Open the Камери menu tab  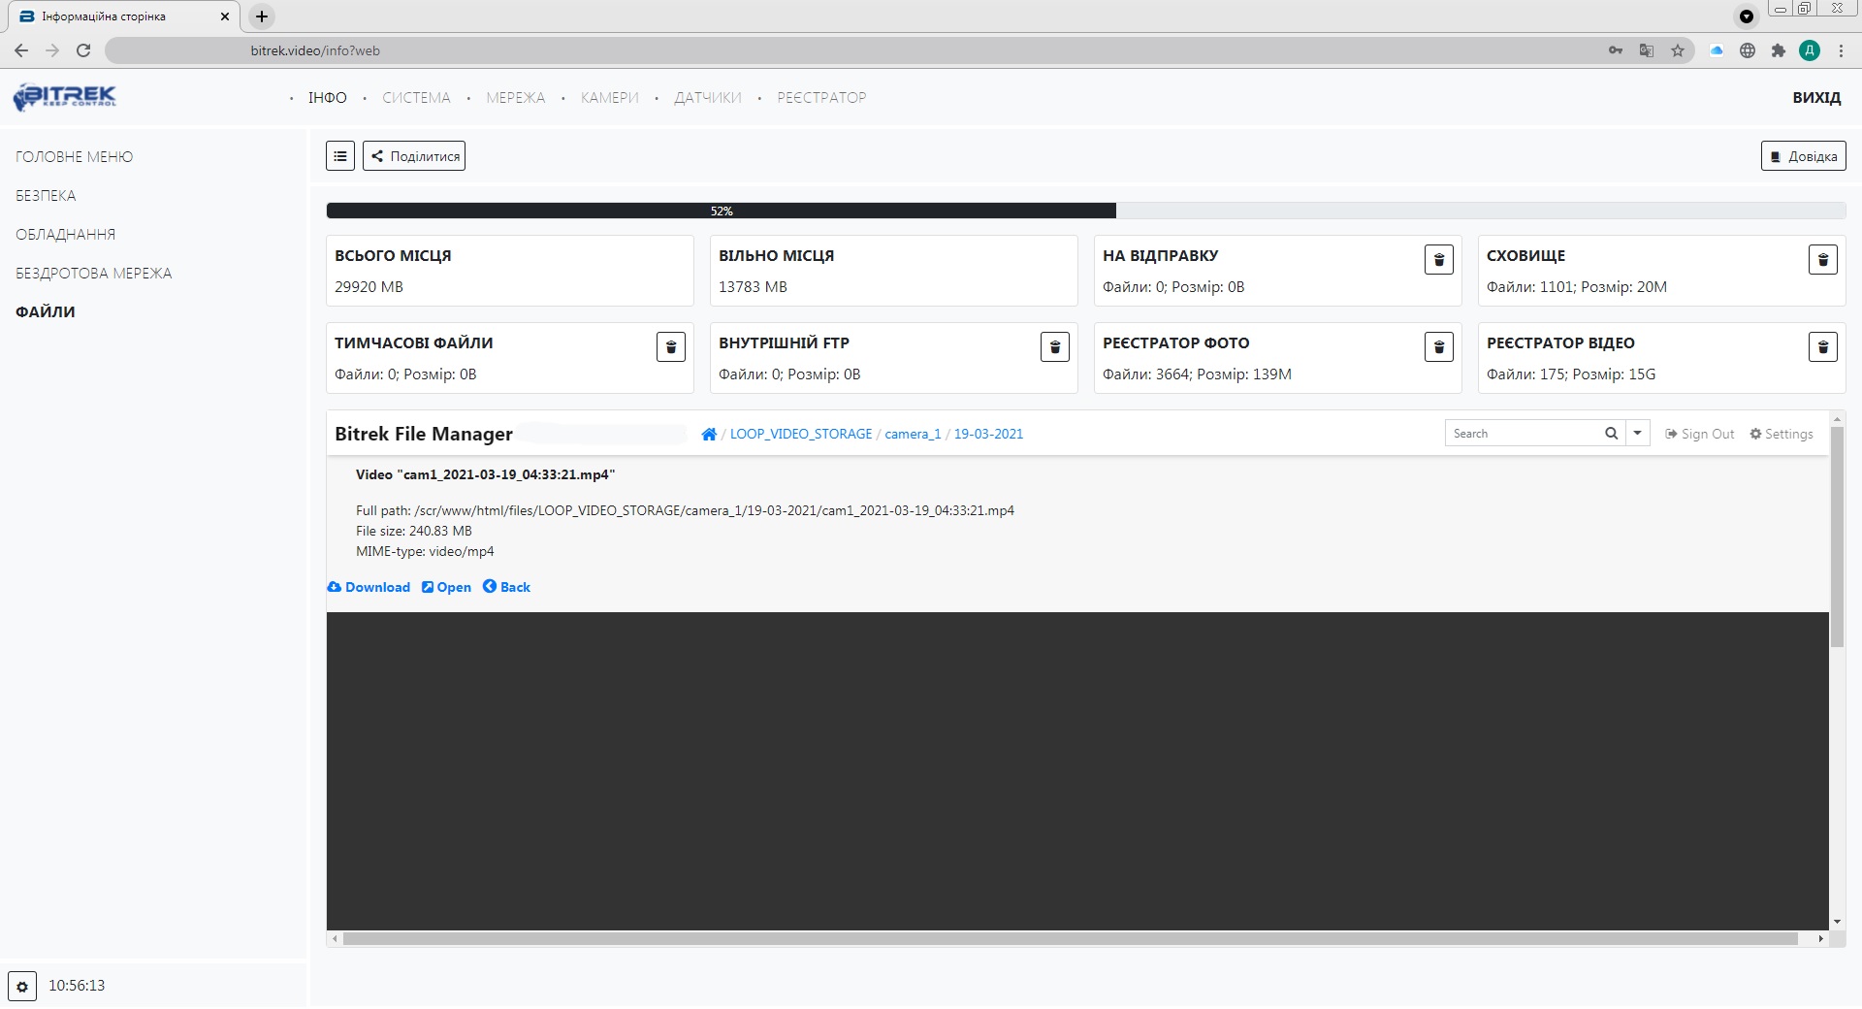[609, 98]
